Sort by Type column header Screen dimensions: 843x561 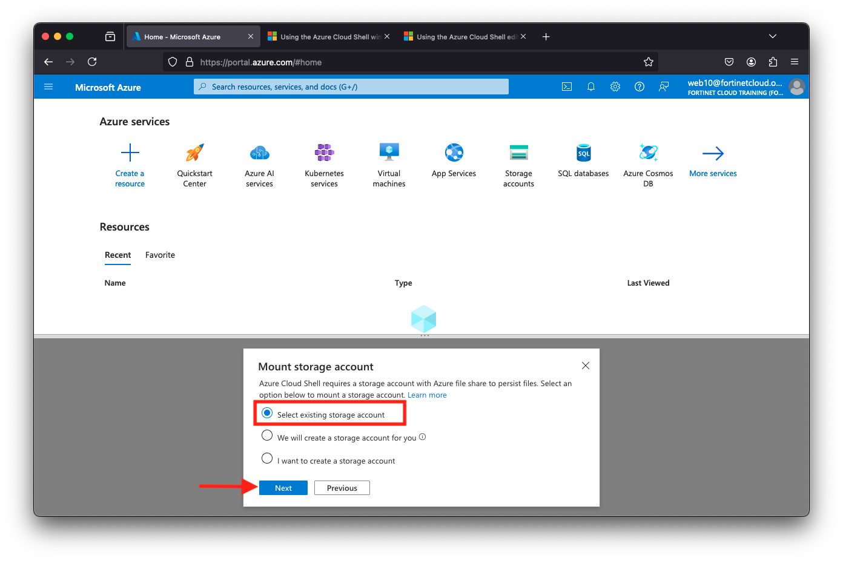point(403,283)
